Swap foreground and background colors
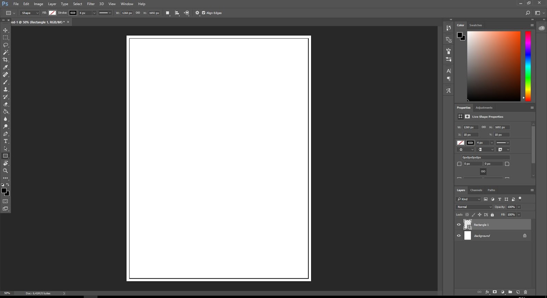The height and width of the screenshot is (298, 547). click(8, 185)
